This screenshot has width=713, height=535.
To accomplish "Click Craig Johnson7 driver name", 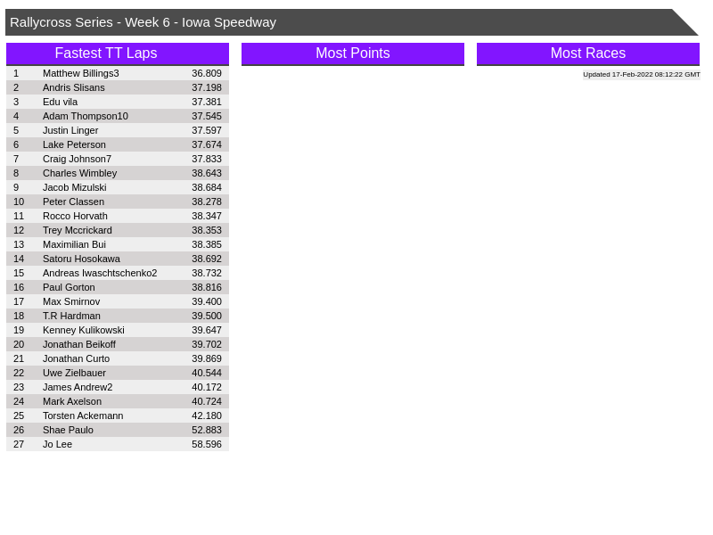I will tap(78, 159).
